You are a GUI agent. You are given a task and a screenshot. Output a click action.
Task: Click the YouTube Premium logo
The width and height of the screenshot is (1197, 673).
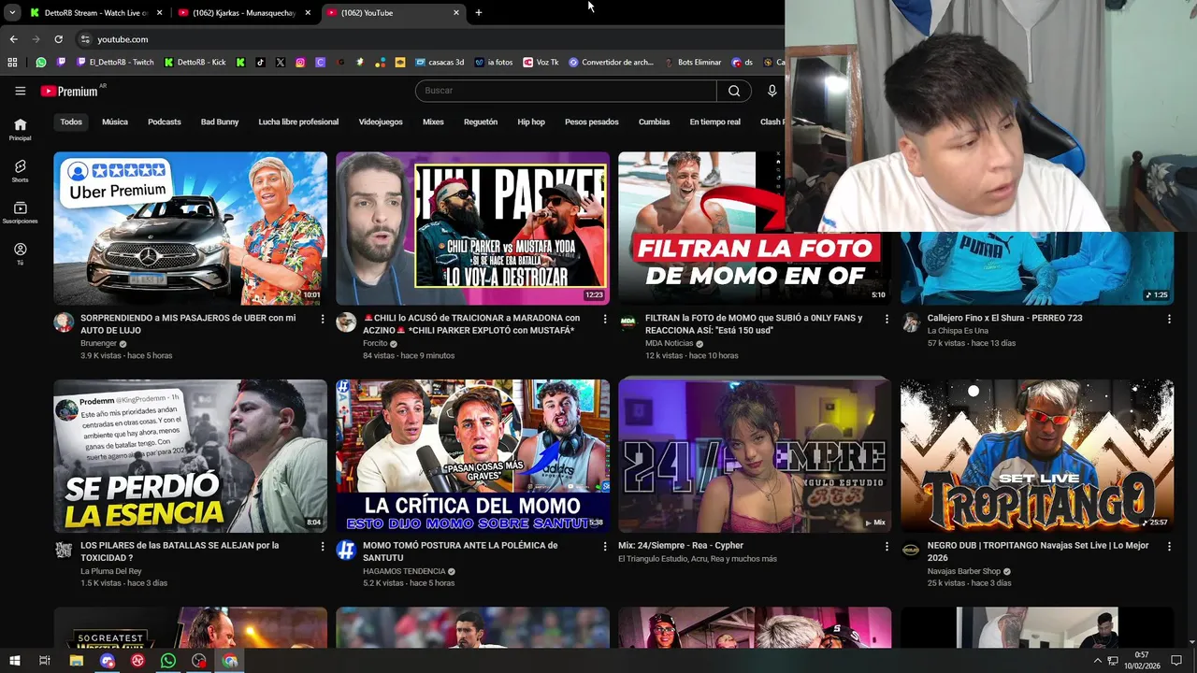click(69, 91)
